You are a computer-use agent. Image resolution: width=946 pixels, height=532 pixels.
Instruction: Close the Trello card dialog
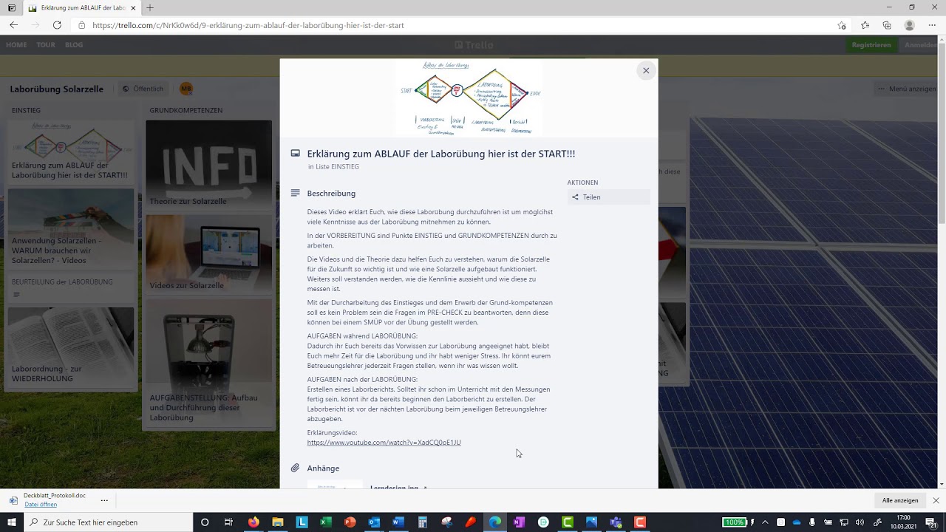[x=646, y=71]
